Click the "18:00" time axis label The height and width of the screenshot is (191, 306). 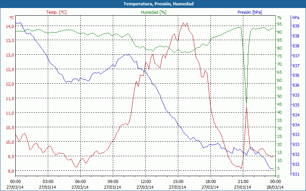[x=210, y=182]
